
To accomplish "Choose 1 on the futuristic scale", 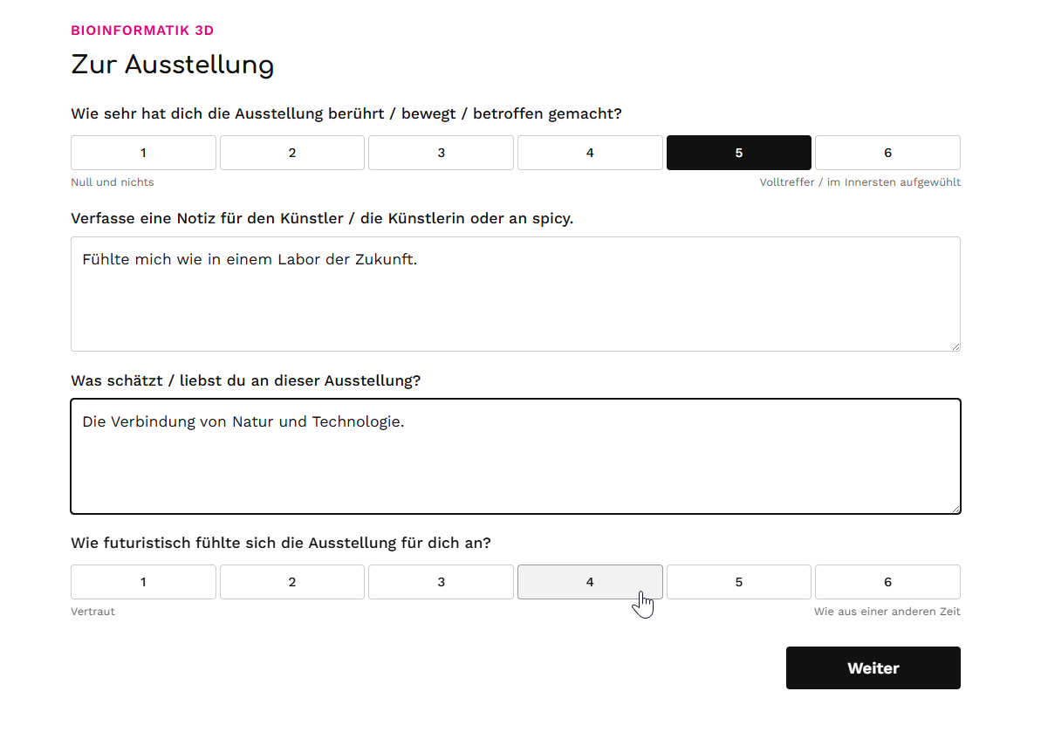I will point(143,582).
